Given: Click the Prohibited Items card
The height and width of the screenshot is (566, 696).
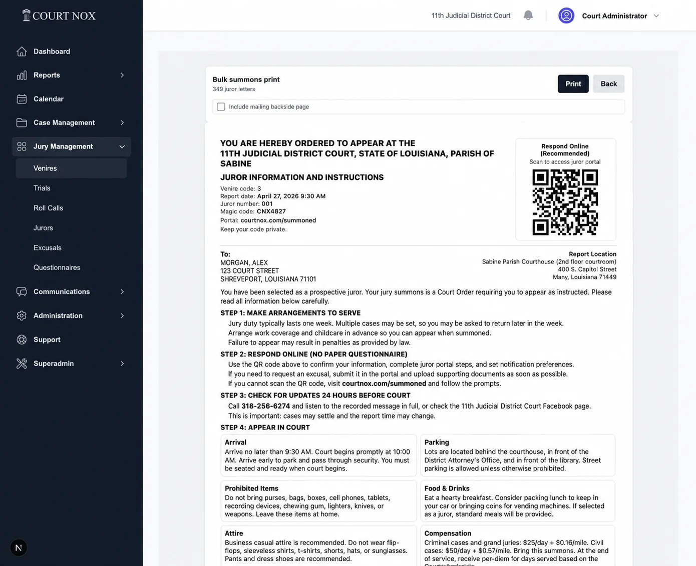Looking at the screenshot, I should coord(318,501).
